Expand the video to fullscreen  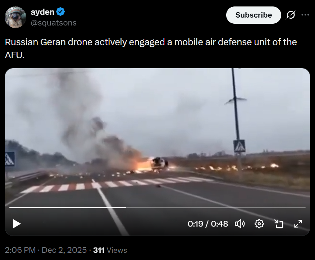[x=298, y=224]
